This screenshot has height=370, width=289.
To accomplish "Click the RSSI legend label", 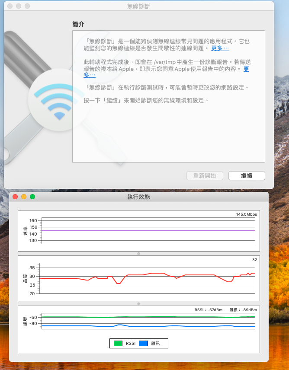I will (131, 343).
